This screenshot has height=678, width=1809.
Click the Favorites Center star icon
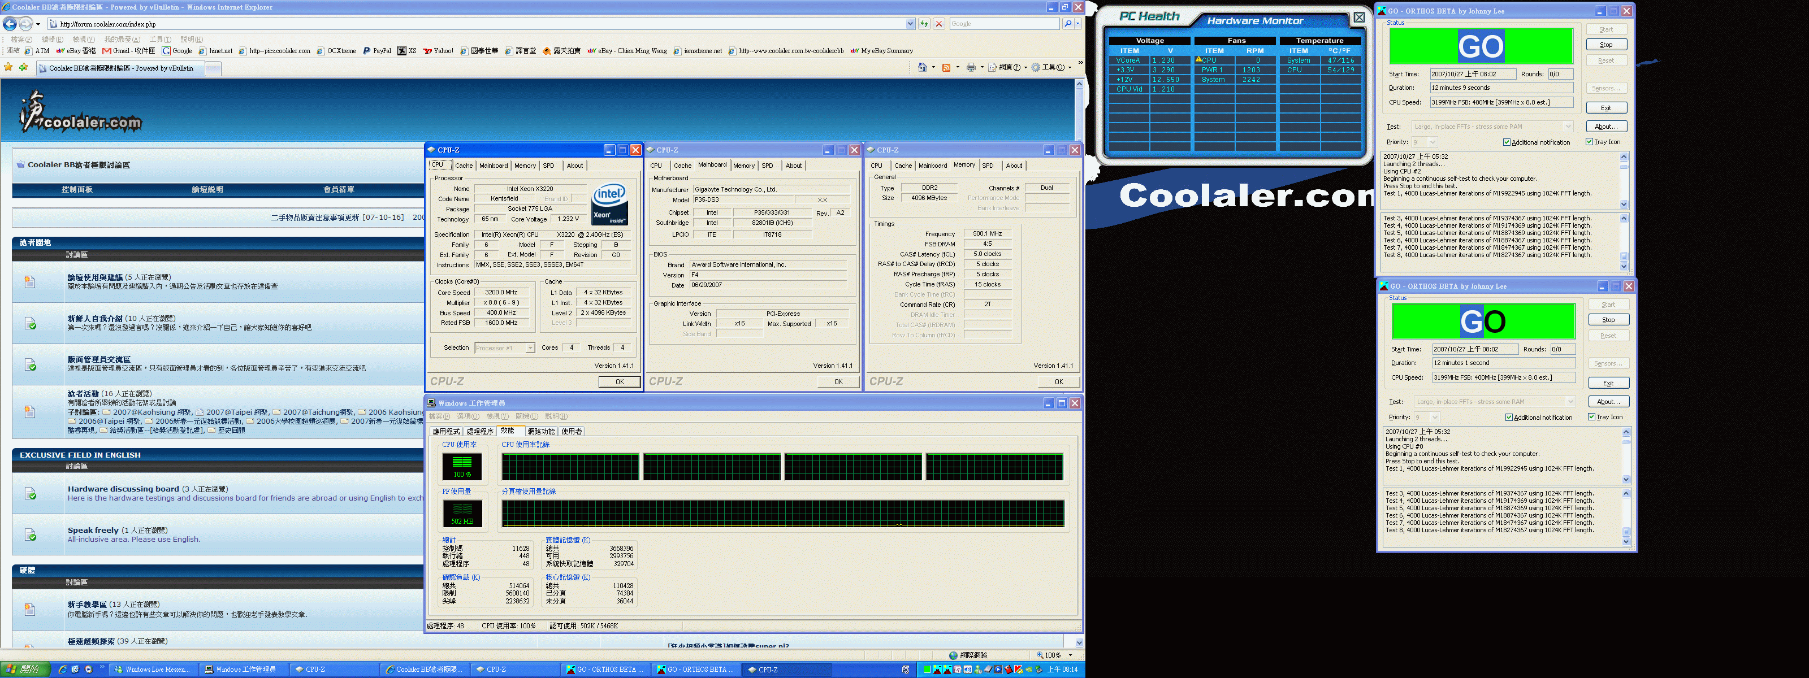(8, 67)
